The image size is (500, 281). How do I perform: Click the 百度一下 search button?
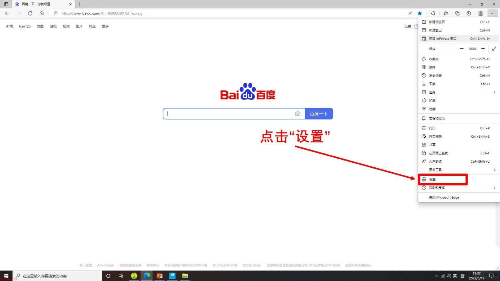[319, 114]
